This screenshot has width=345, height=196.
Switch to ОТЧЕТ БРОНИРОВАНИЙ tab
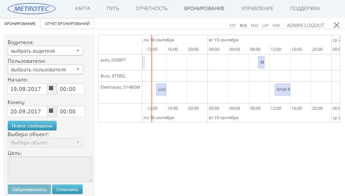click(67, 24)
